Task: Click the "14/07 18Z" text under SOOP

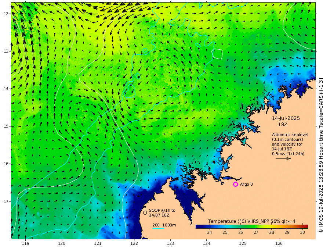Action: pyautogui.click(x=159, y=215)
